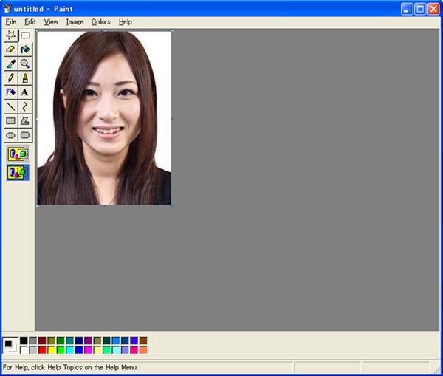
Task: Choose the lime green swatch
Action: coord(61,350)
